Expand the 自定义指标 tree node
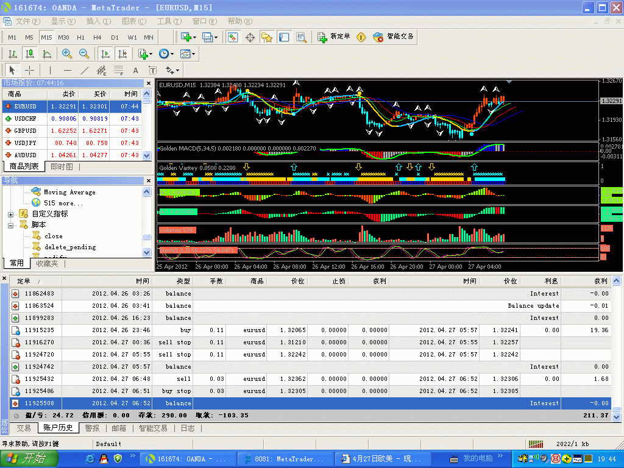Image resolution: width=624 pixels, height=468 pixels. [11, 214]
